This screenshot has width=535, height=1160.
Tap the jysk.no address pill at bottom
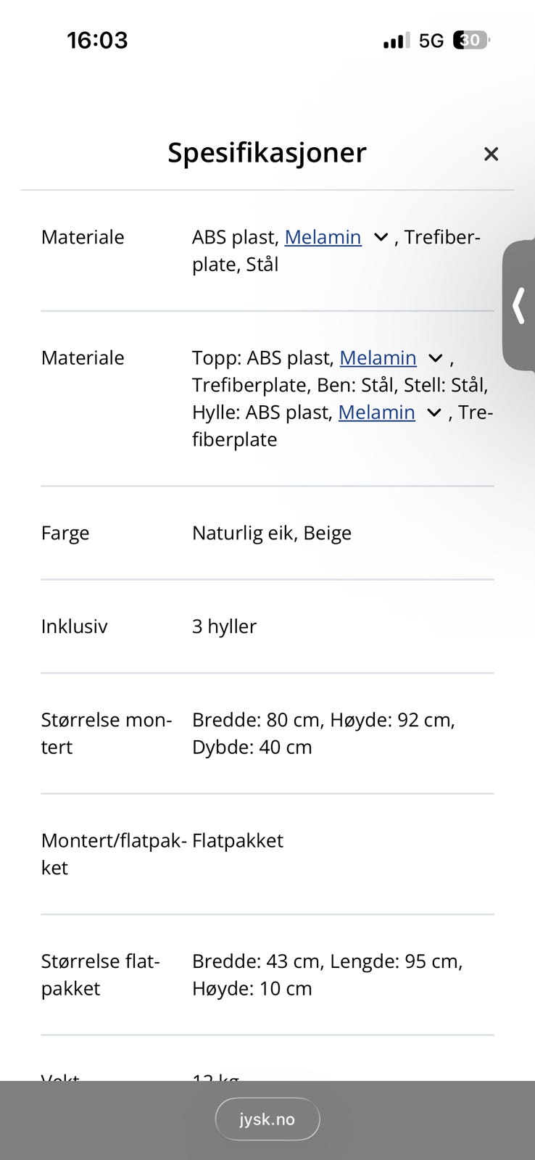point(267,1119)
